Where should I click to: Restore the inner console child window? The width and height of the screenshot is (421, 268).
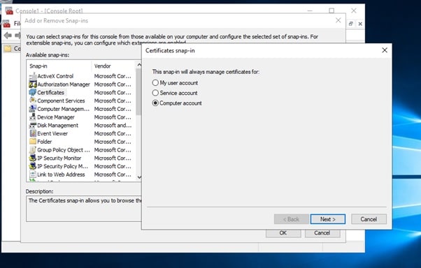(x=351, y=24)
